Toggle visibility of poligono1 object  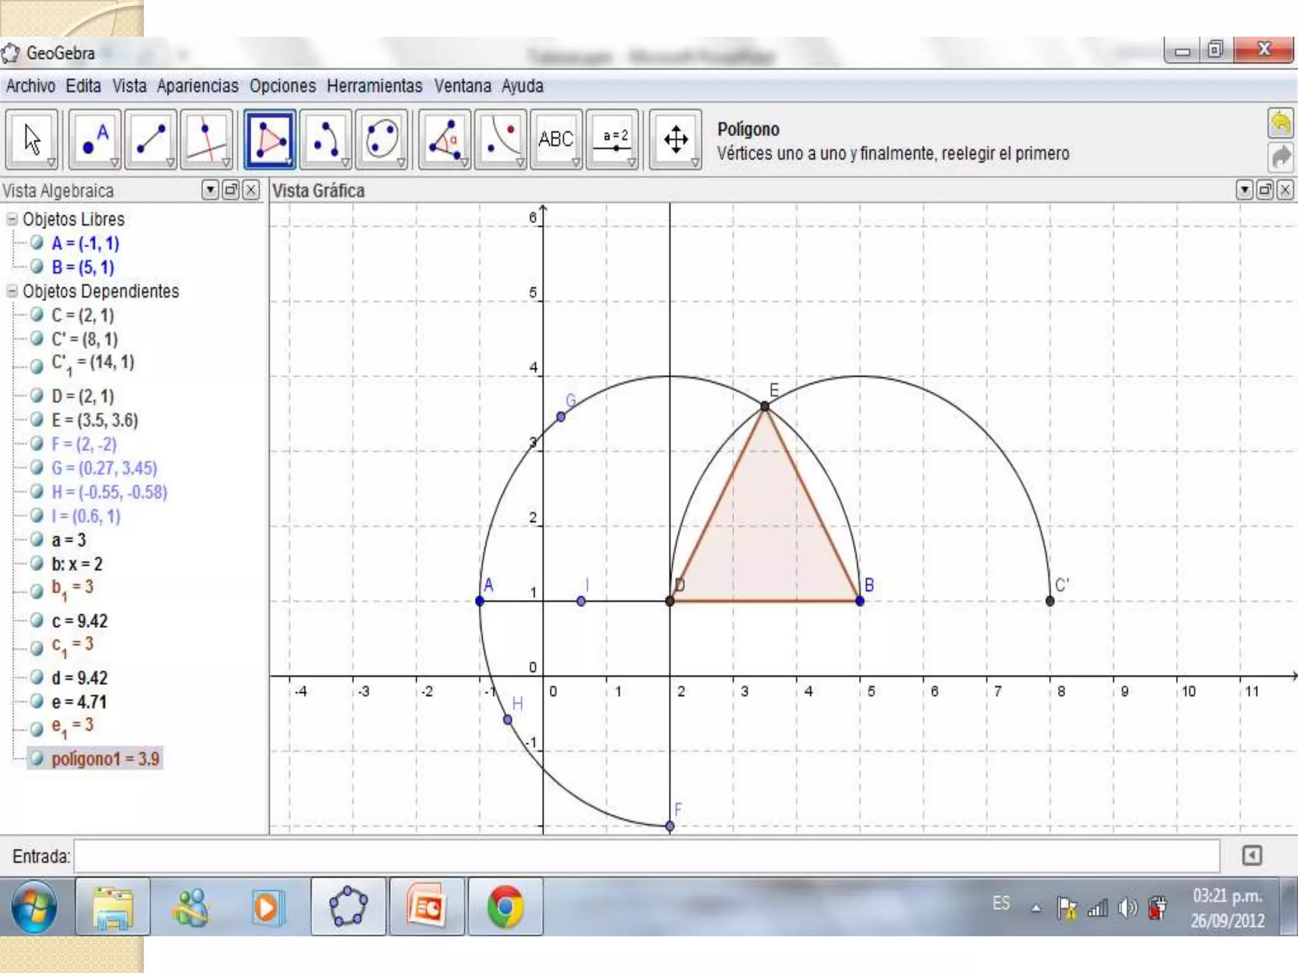tap(37, 758)
